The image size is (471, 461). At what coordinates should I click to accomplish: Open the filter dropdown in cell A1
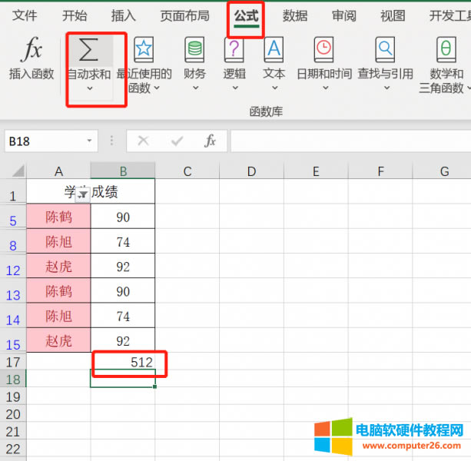[x=82, y=194]
